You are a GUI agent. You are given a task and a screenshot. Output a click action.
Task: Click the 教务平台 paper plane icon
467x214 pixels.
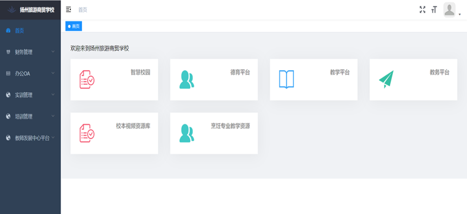click(x=386, y=79)
